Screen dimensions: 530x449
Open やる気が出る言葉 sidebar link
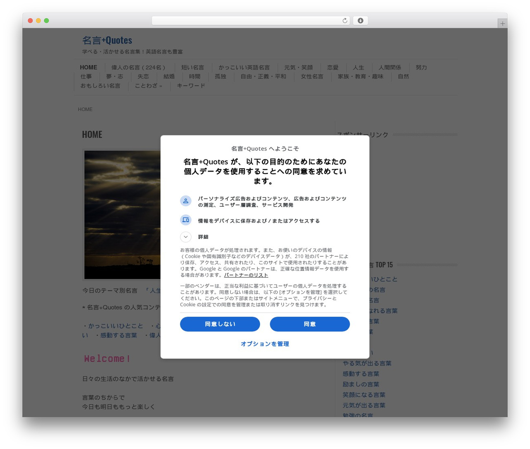tap(367, 363)
